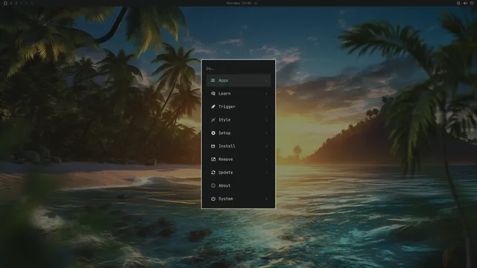This screenshot has height=268, width=477.
Task: Click the volume speaker icon in top bar
Action: 465,3
